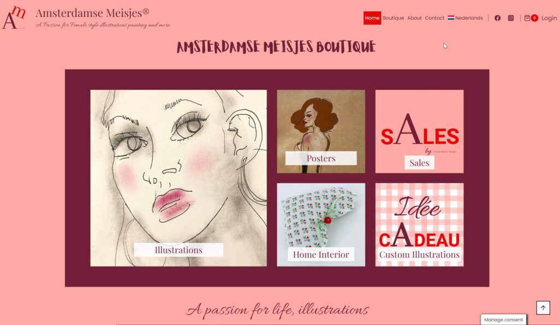Open the Instagram profile icon
Screen dimensions: 560x325
pyautogui.click(x=511, y=18)
